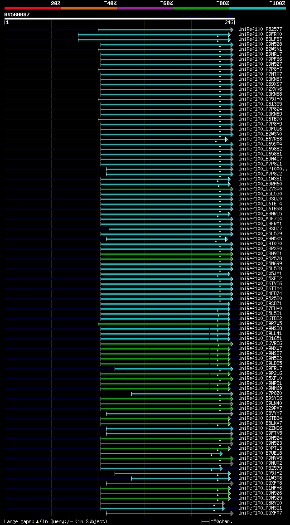Click the 246 query end position label

click(x=229, y=22)
